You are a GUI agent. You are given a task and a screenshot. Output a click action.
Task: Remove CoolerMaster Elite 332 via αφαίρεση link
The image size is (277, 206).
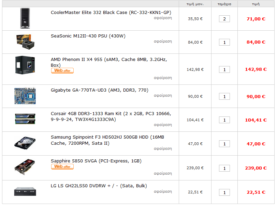(x=163, y=18)
